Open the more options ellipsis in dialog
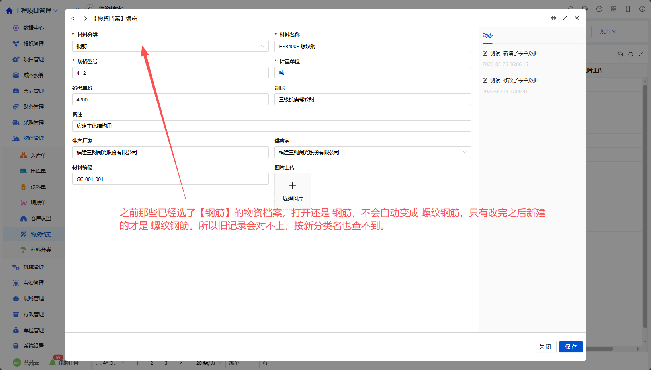This screenshot has height=370, width=651. click(536, 18)
